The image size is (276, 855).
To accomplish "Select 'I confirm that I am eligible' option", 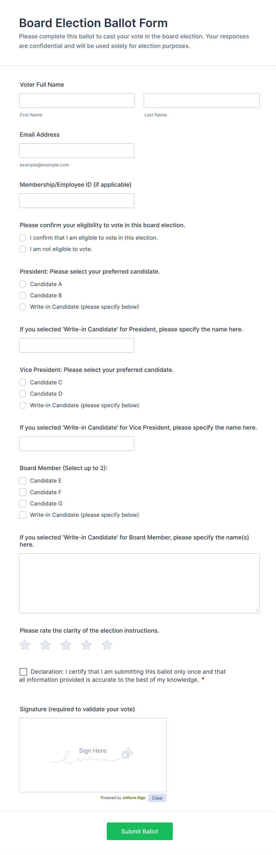I will pos(23,238).
